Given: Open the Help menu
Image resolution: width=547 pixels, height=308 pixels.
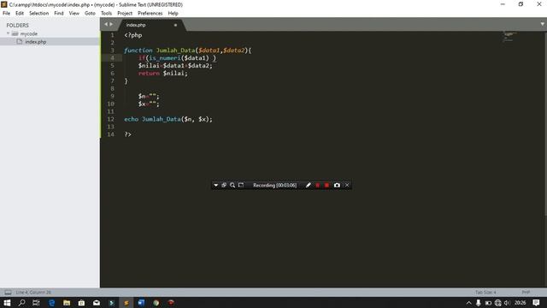Looking at the screenshot, I should pos(173,14).
